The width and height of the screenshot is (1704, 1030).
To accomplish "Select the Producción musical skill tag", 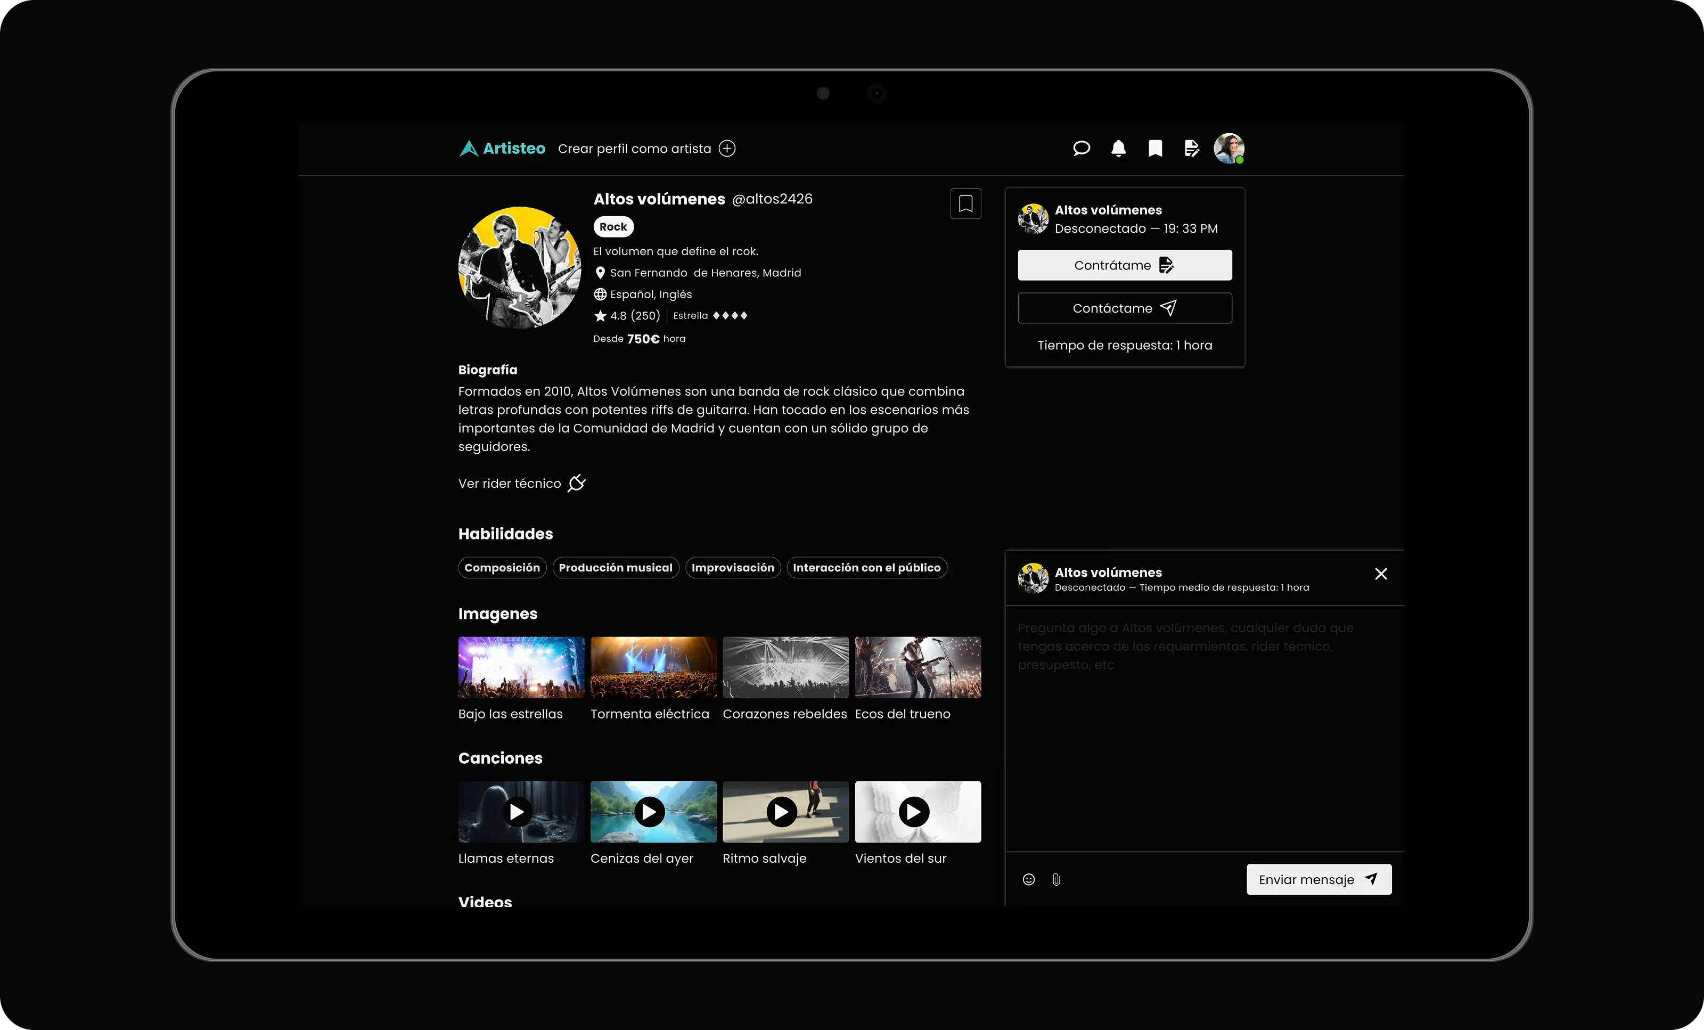I will (x=615, y=568).
